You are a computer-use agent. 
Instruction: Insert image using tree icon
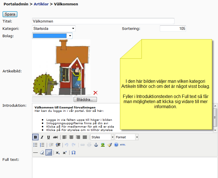103,145
